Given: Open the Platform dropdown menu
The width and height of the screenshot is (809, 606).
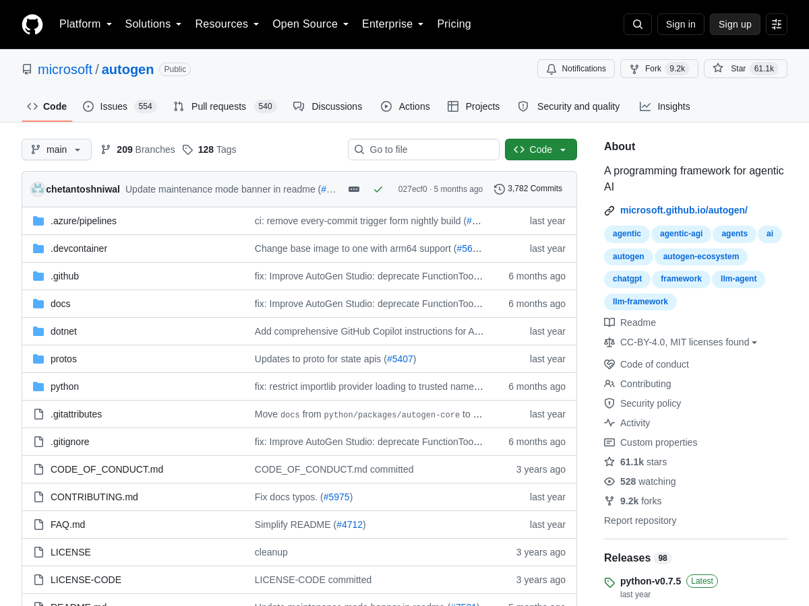Looking at the screenshot, I should [86, 24].
